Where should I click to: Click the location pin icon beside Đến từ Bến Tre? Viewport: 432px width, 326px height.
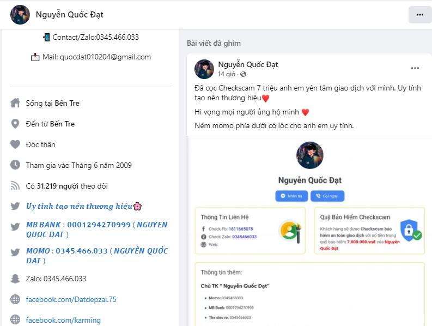(x=15, y=124)
